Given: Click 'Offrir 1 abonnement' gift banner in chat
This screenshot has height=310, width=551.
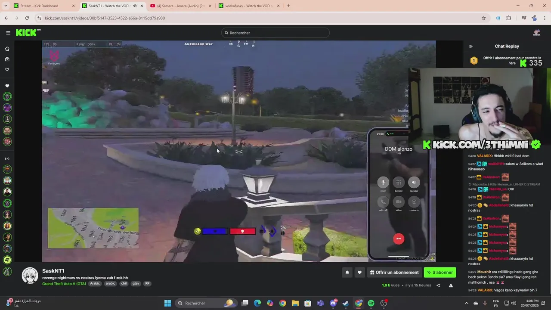Looking at the screenshot, I should point(507,61).
